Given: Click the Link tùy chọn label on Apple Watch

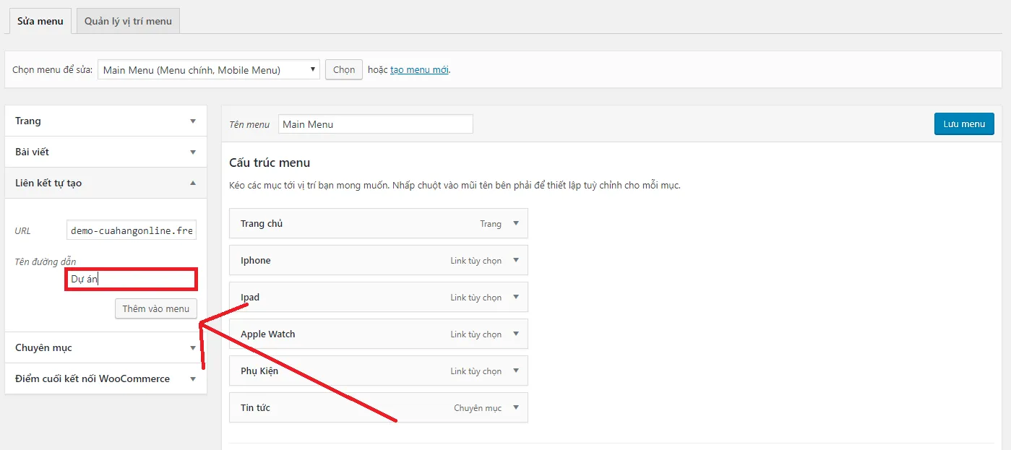Looking at the screenshot, I should 476,334.
